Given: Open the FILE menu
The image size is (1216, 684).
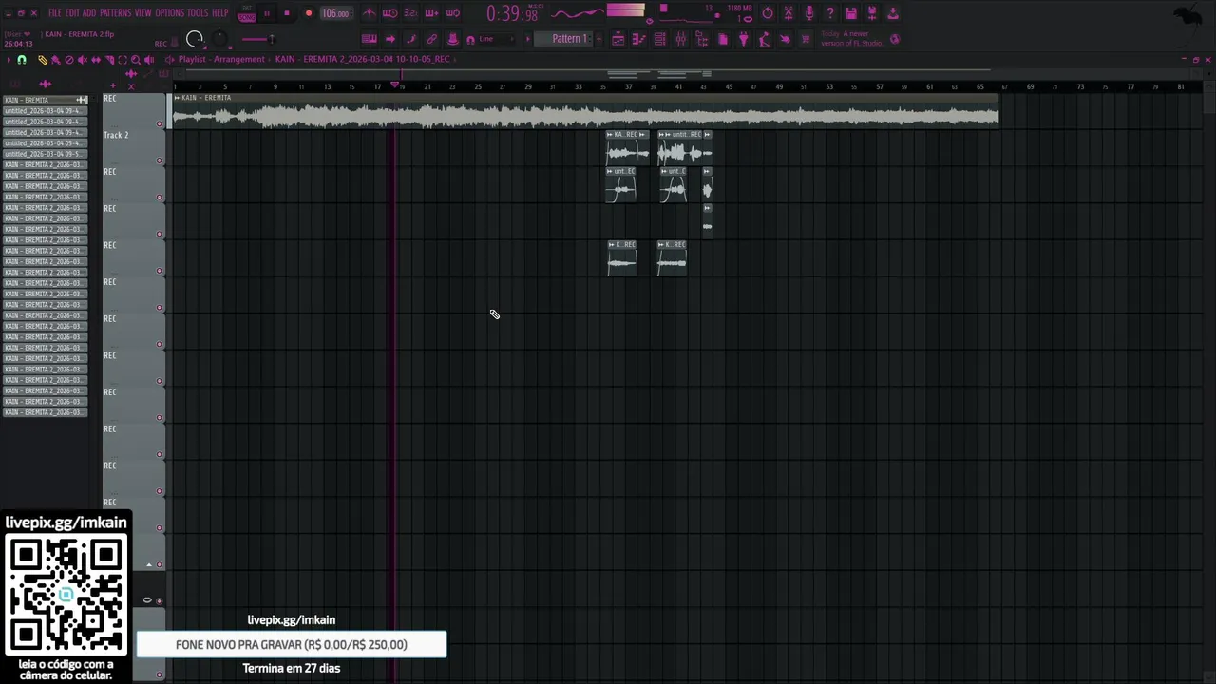Looking at the screenshot, I should 55,13.
